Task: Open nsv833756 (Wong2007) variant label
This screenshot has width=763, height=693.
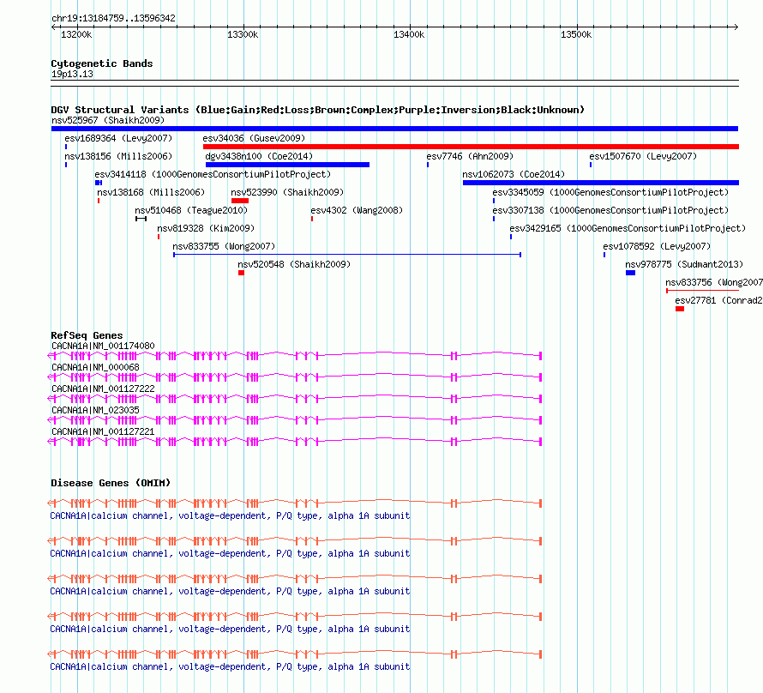Action: pyautogui.click(x=714, y=282)
